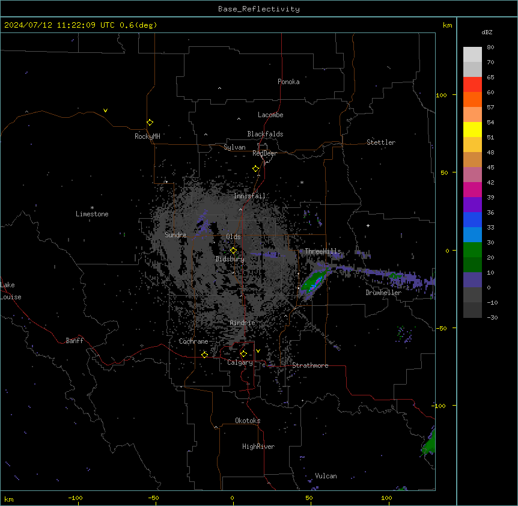
Task: Click the -30 value in the dBZ legend
Action: (x=492, y=318)
